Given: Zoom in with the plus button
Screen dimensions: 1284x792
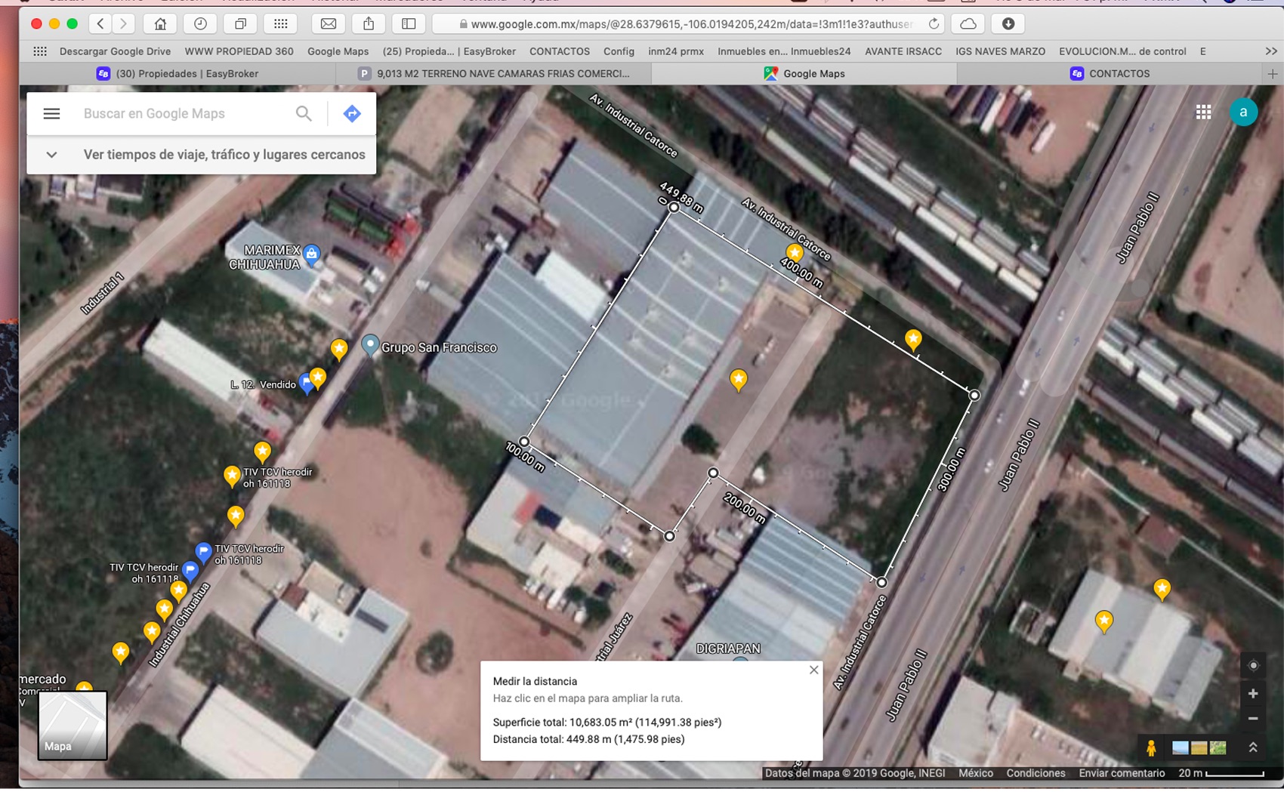Looking at the screenshot, I should (1253, 693).
